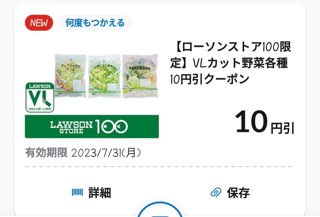This screenshot has height=217, width=320.
Task: Tap the Lawson Store 100 green banner
Action: 92,127
